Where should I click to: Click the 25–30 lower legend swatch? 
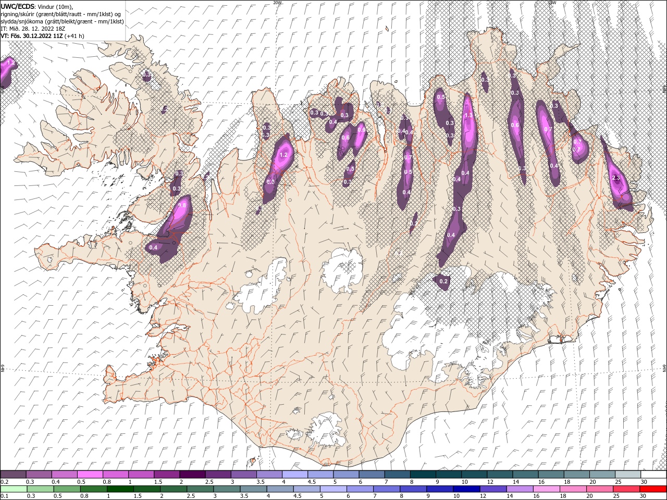point(627,489)
